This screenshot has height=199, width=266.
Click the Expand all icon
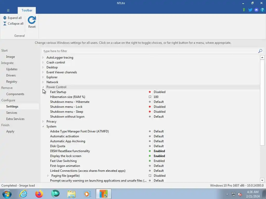point(5,18)
